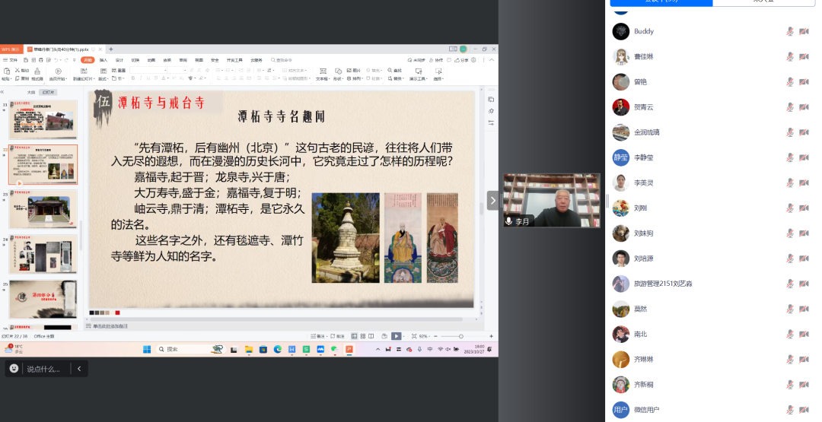Click the picture insert icon

[x=349, y=70]
